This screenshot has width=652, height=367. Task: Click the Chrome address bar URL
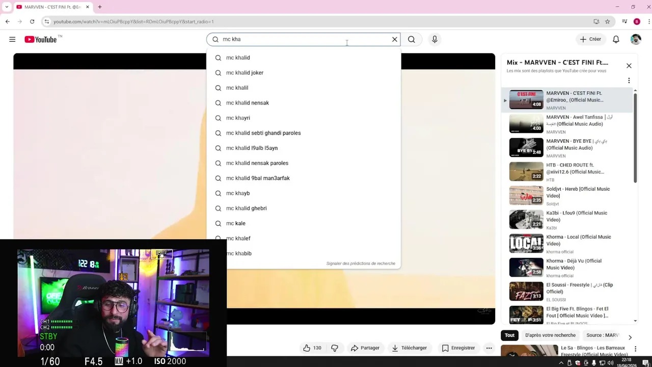coord(133,21)
